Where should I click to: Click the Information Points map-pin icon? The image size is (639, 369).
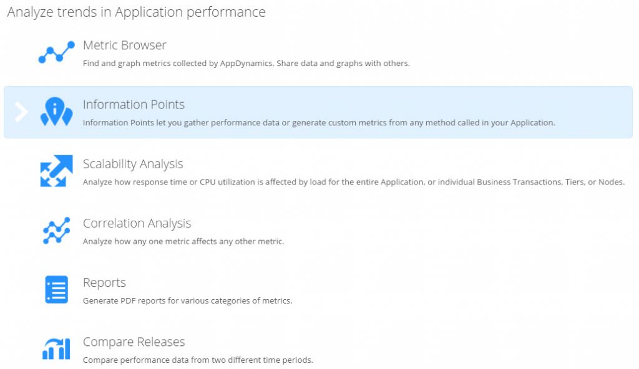pos(57,112)
